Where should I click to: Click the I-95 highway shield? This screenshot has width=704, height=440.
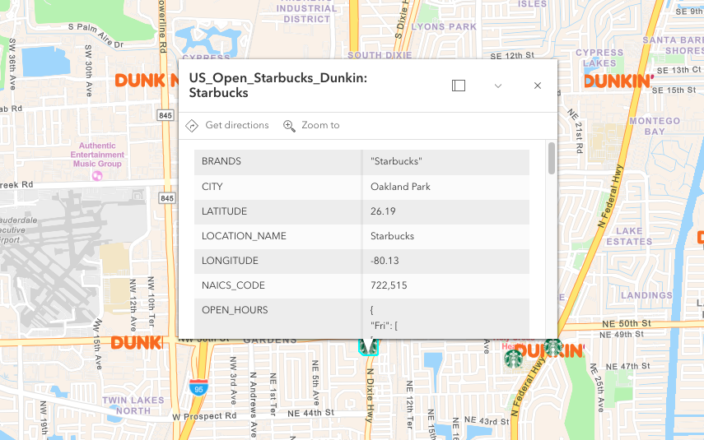[196, 387]
